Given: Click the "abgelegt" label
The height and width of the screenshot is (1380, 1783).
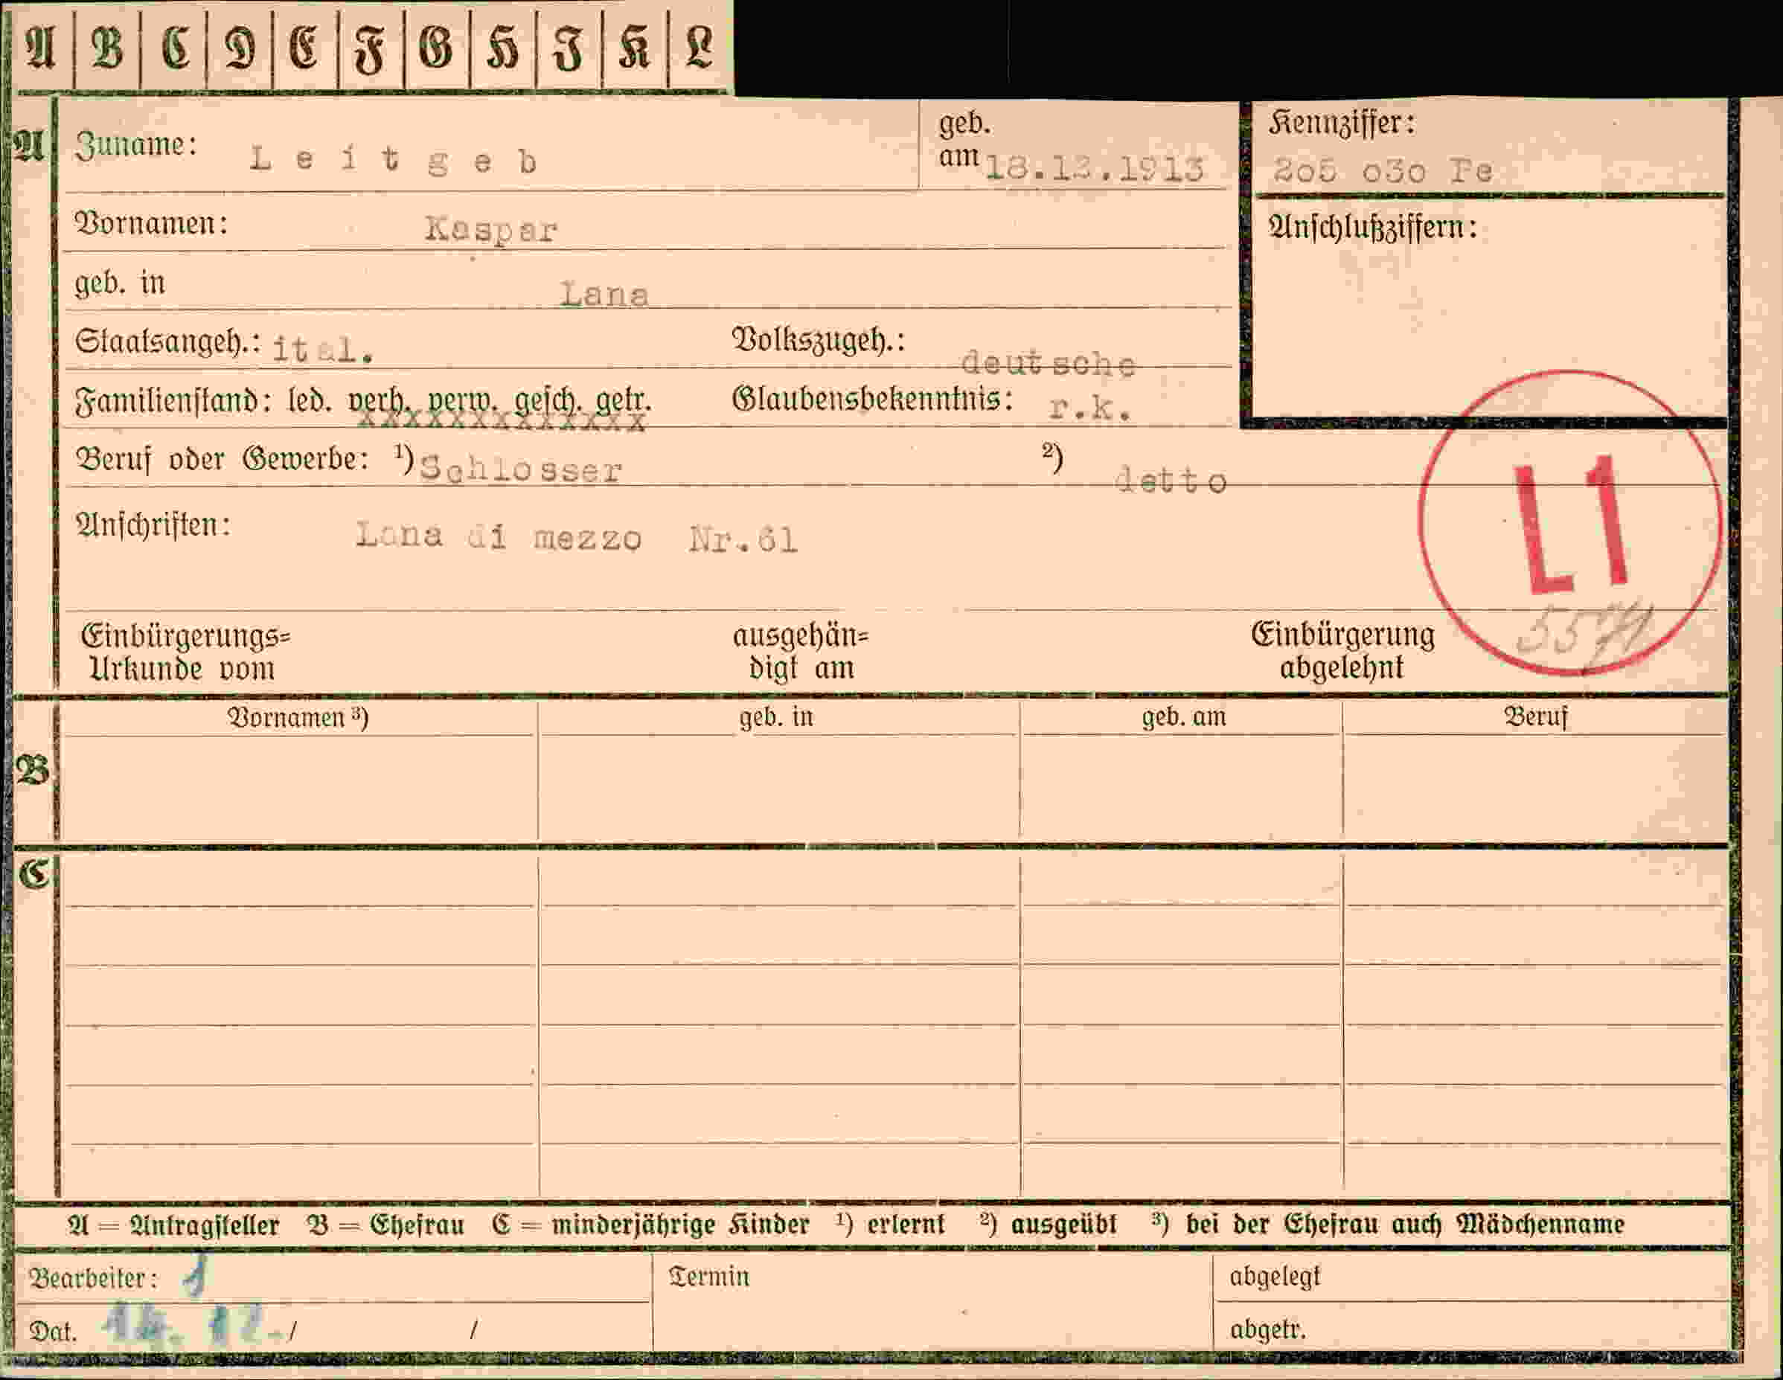Looking at the screenshot, I should coord(1275,1276).
